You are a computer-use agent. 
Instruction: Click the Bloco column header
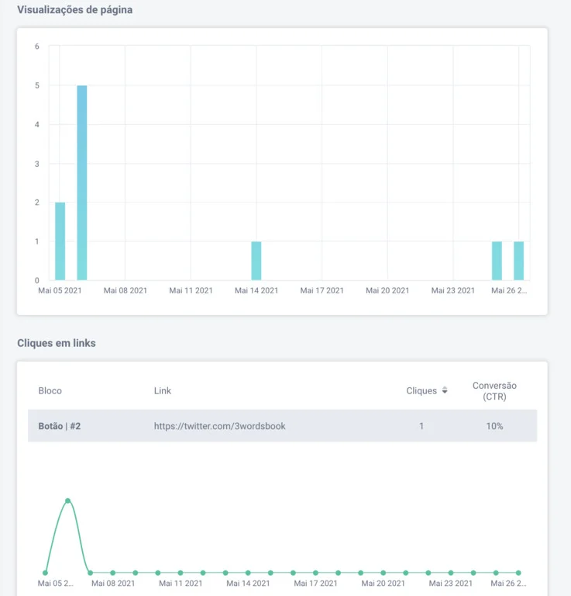[50, 391]
